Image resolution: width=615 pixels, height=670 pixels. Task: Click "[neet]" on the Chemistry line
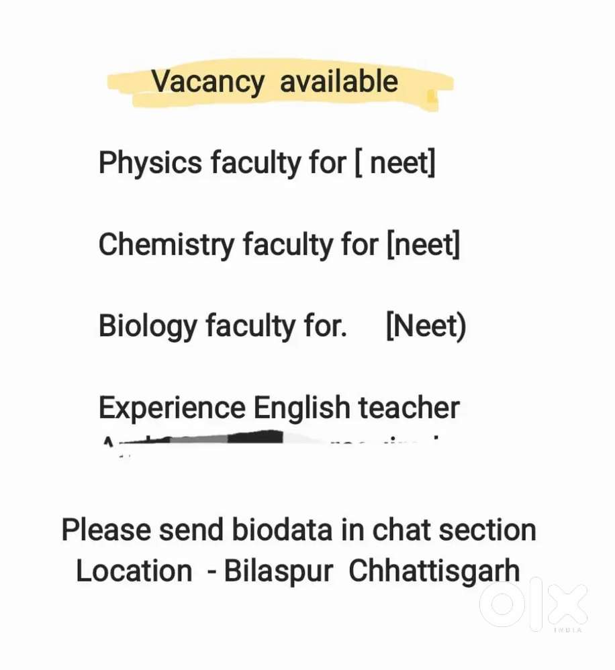tap(423, 245)
